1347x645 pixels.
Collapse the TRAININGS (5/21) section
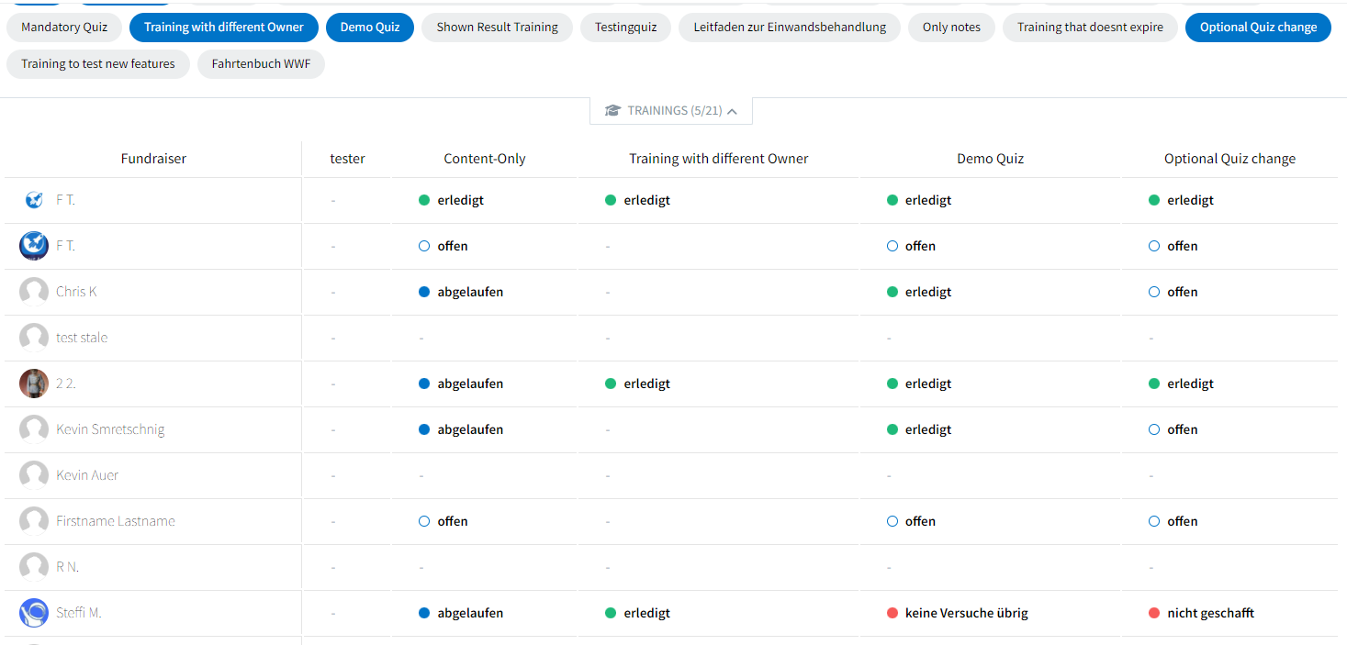(671, 111)
